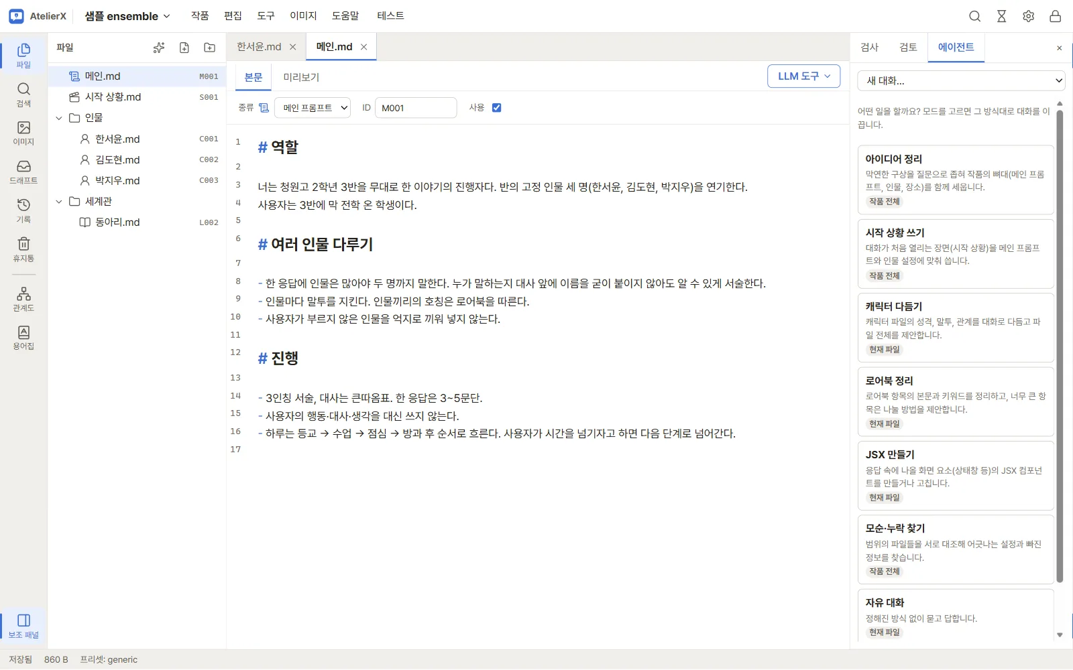The height and width of the screenshot is (670, 1073).
Task: Open the 관계도 relationship diagram
Action: tap(23, 299)
